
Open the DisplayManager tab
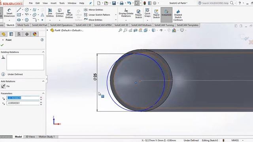[34, 34]
